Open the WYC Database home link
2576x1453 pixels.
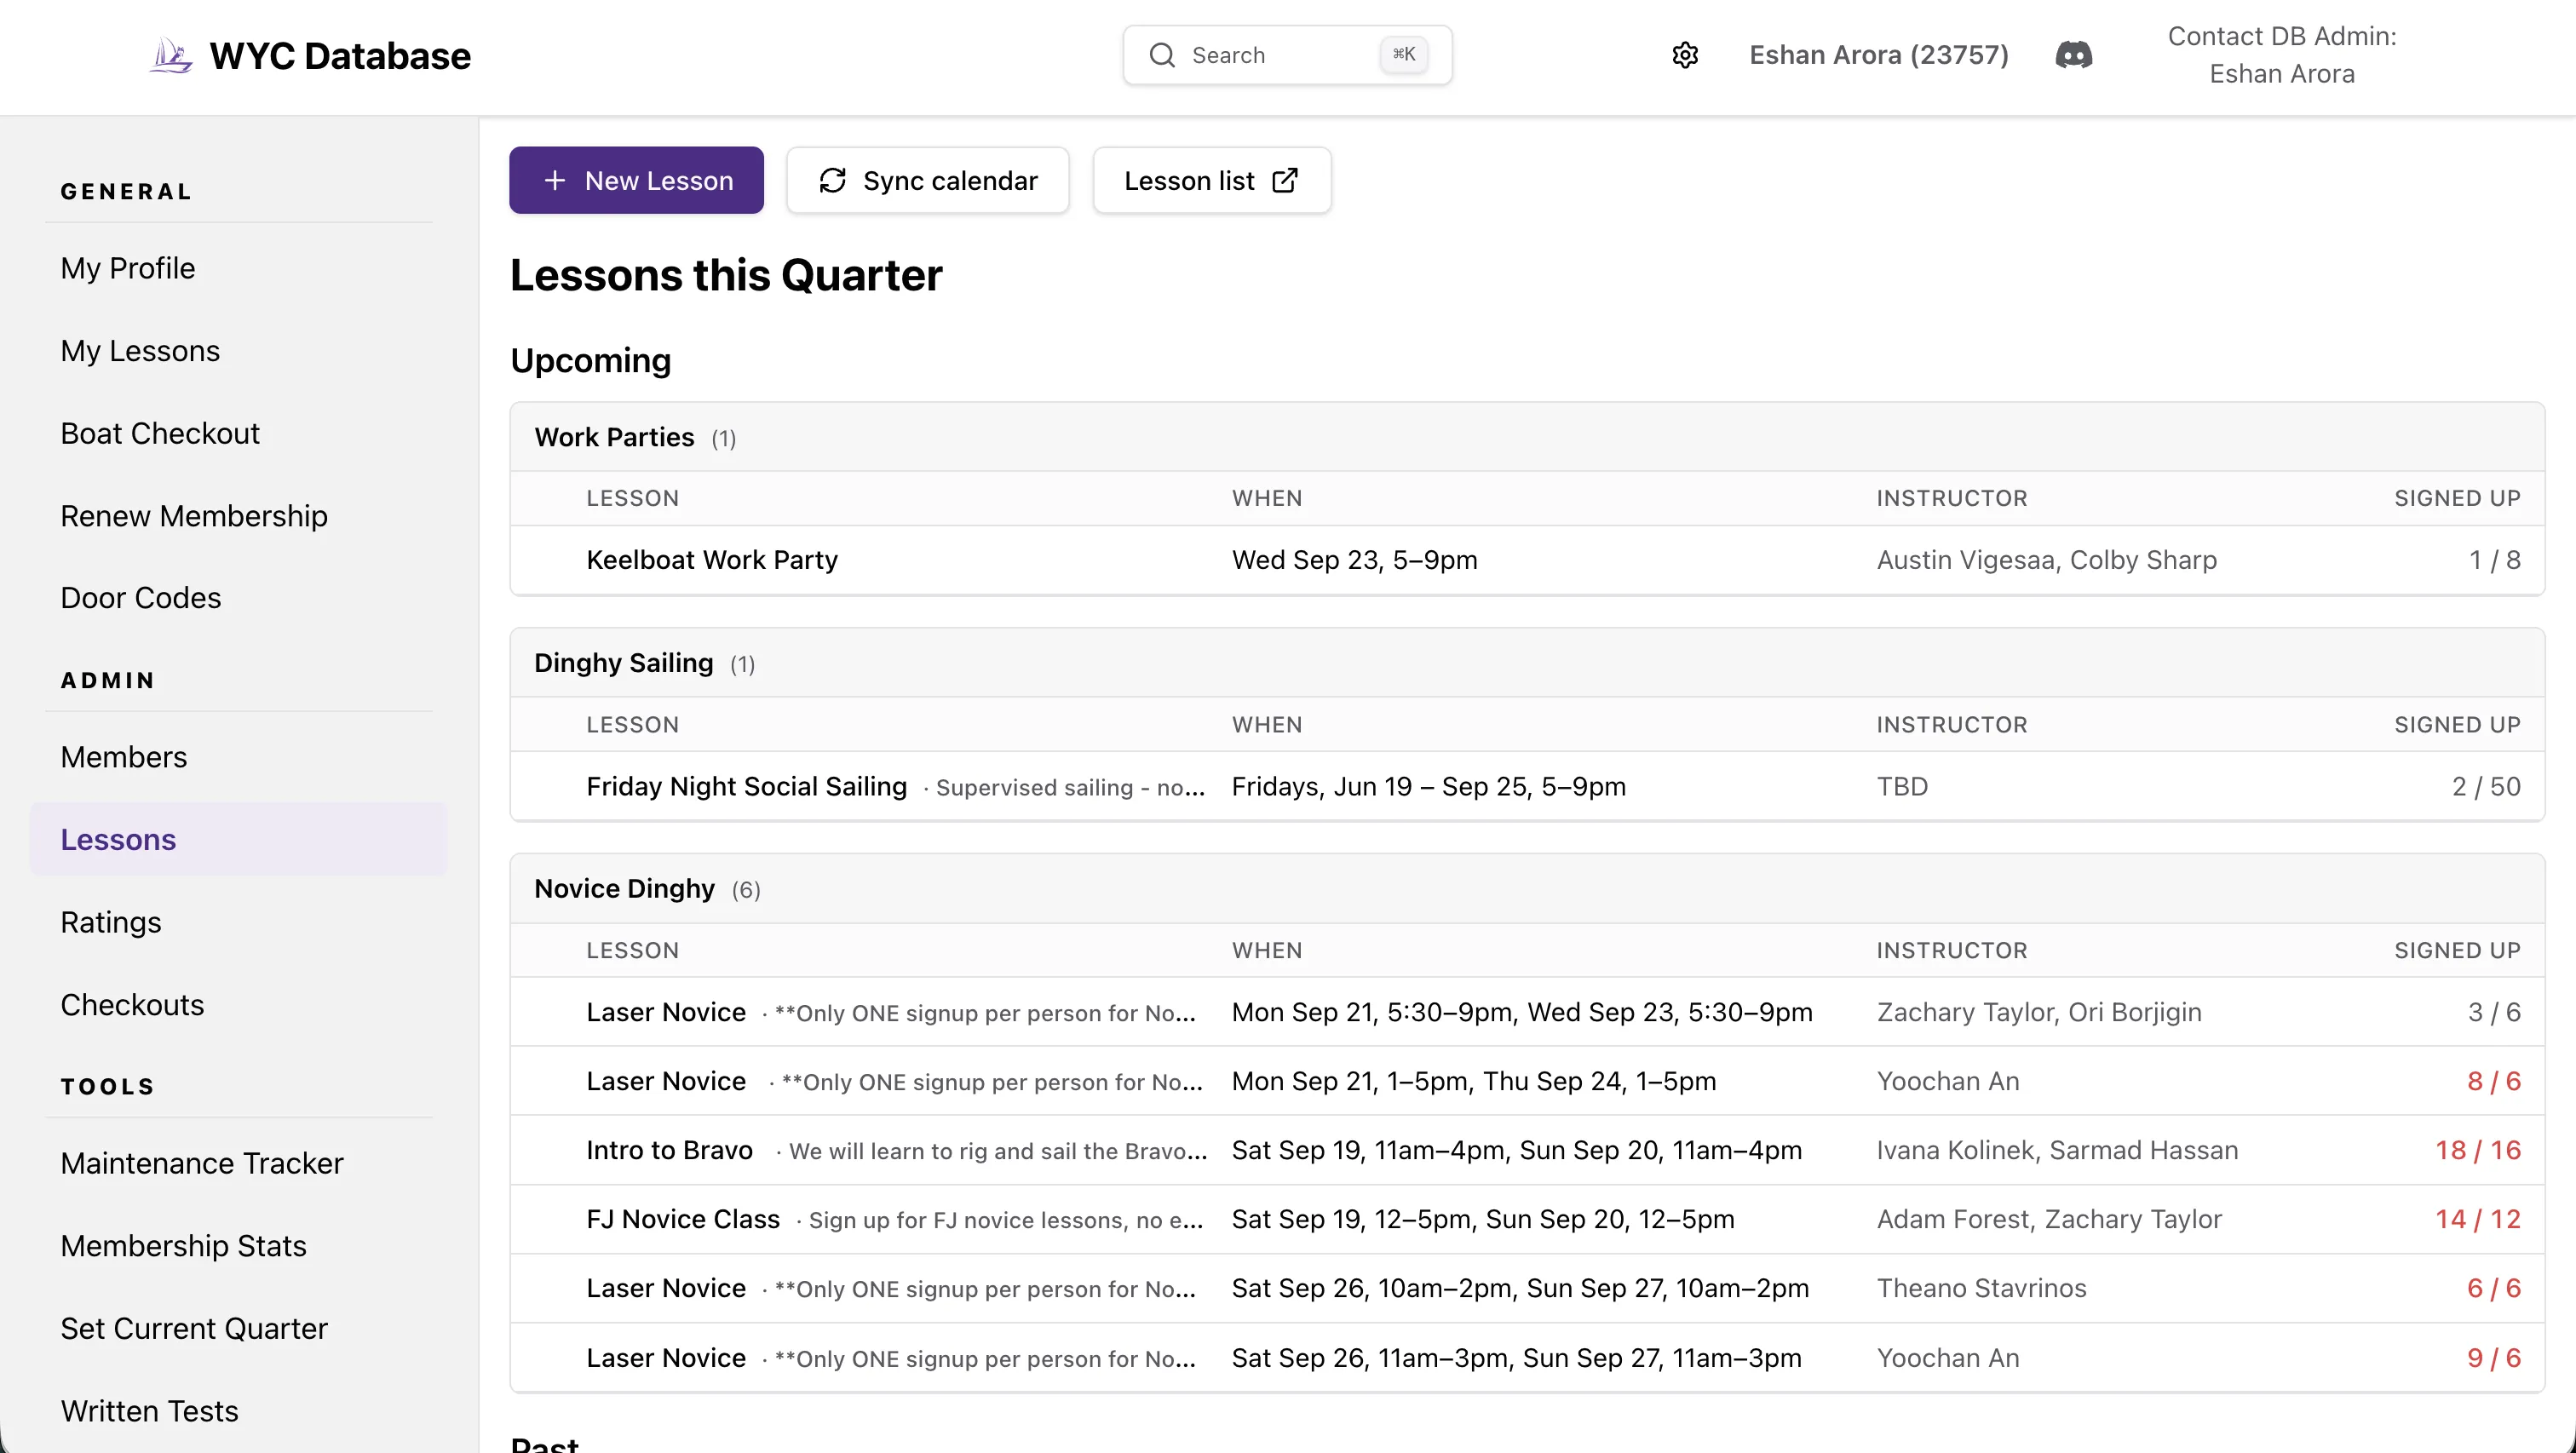(310, 56)
